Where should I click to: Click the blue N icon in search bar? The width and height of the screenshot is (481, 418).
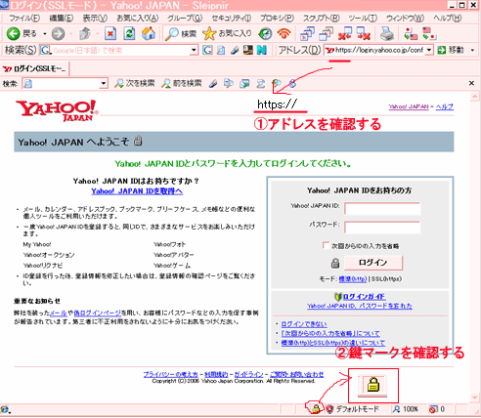pos(262,50)
